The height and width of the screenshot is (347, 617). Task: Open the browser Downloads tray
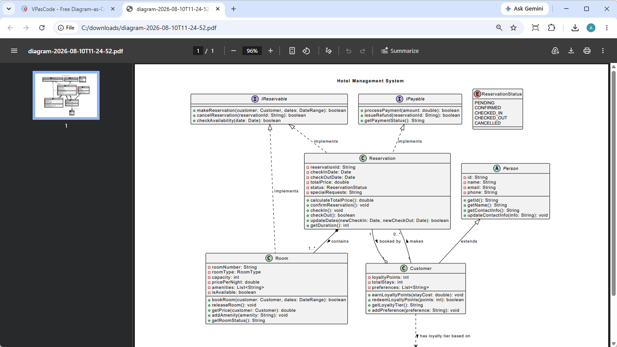point(575,28)
